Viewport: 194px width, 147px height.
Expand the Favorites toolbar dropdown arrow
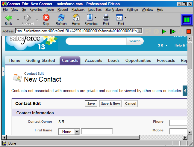tap(95, 18)
